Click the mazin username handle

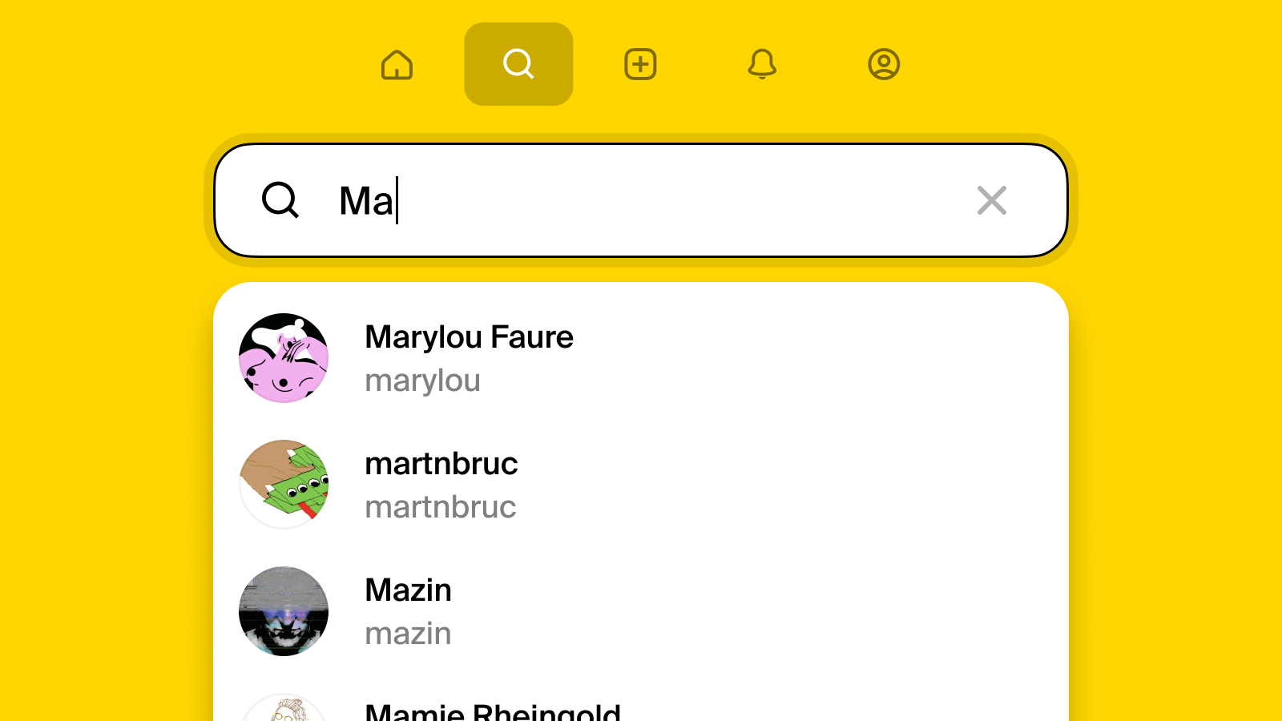coord(408,634)
